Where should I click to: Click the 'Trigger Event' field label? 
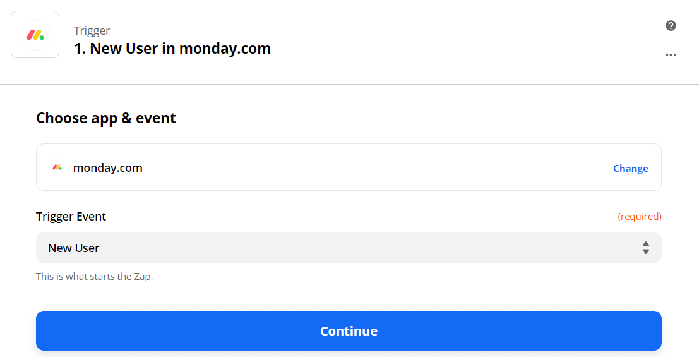click(x=71, y=217)
